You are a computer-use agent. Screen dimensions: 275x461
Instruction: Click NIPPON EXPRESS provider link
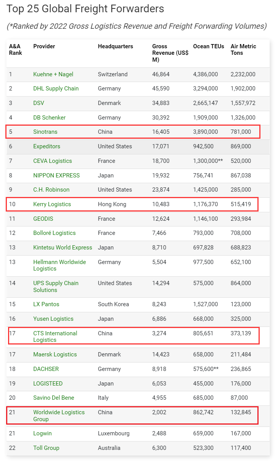(x=57, y=176)
